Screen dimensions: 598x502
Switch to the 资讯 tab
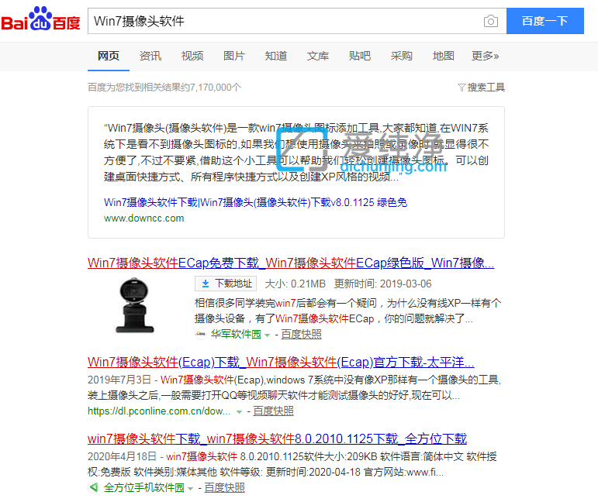pyautogui.click(x=150, y=56)
